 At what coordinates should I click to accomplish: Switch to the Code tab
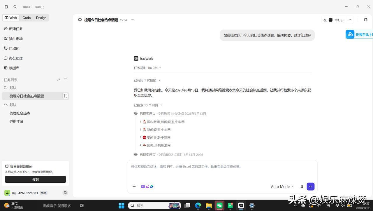pyautogui.click(x=27, y=18)
